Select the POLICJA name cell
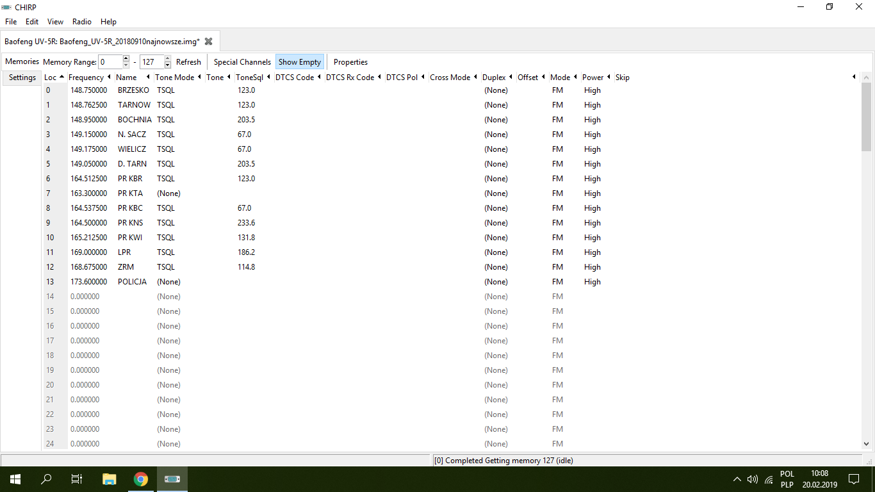875x492 pixels. point(132,282)
